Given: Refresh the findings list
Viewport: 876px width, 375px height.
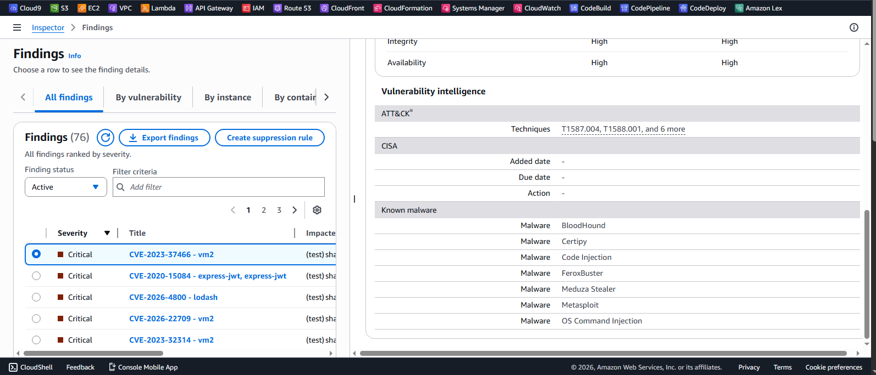Looking at the screenshot, I should coord(106,138).
